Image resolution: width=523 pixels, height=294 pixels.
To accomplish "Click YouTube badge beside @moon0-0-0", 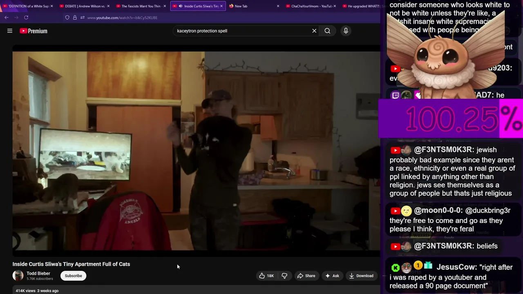I will [x=395, y=211].
